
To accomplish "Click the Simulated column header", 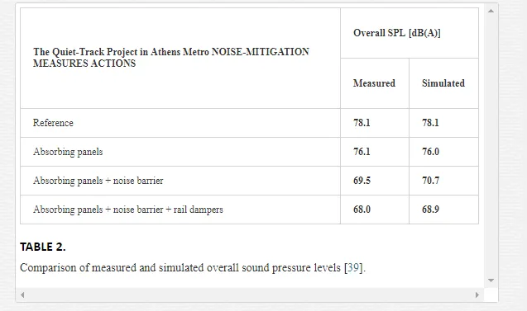I will pos(443,83).
